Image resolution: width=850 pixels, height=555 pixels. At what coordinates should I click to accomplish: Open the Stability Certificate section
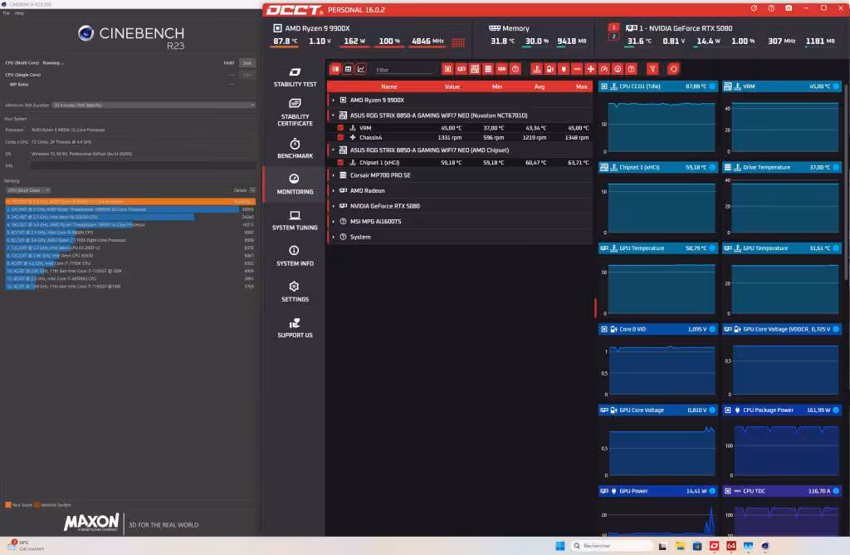295,112
